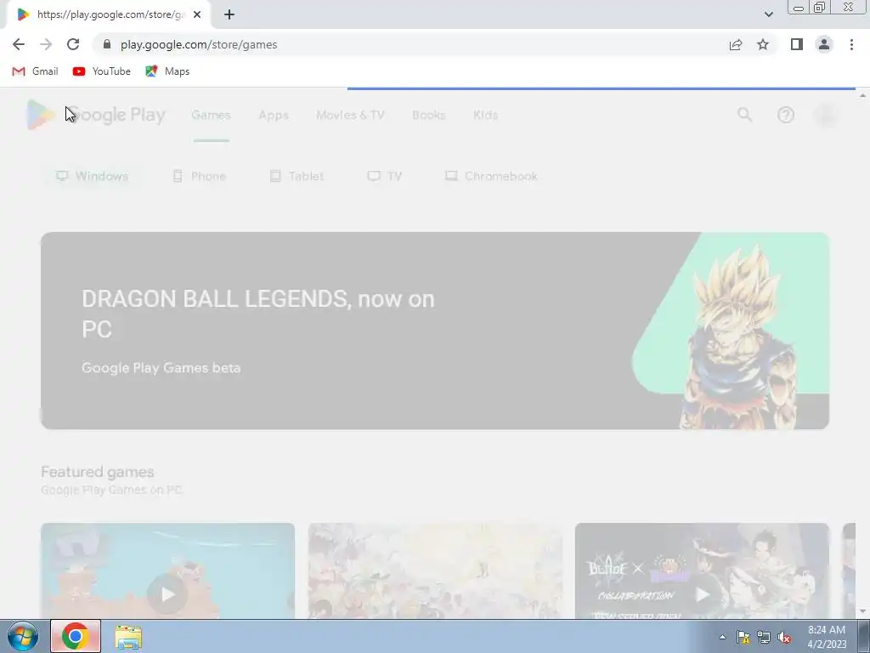Image resolution: width=870 pixels, height=653 pixels.
Task: Open Chrome three-dot menu
Action: [851, 44]
